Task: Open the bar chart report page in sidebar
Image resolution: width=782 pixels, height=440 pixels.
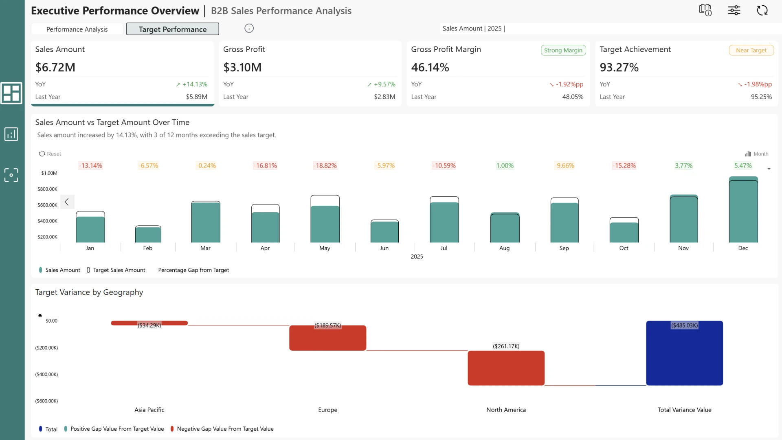Action: [11, 134]
